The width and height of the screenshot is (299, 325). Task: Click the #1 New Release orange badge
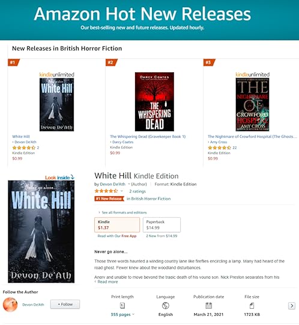(x=109, y=199)
